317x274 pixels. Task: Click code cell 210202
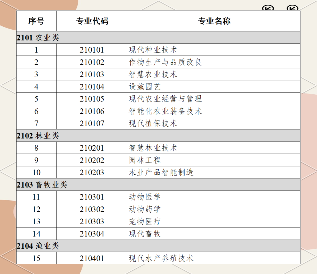92,160
